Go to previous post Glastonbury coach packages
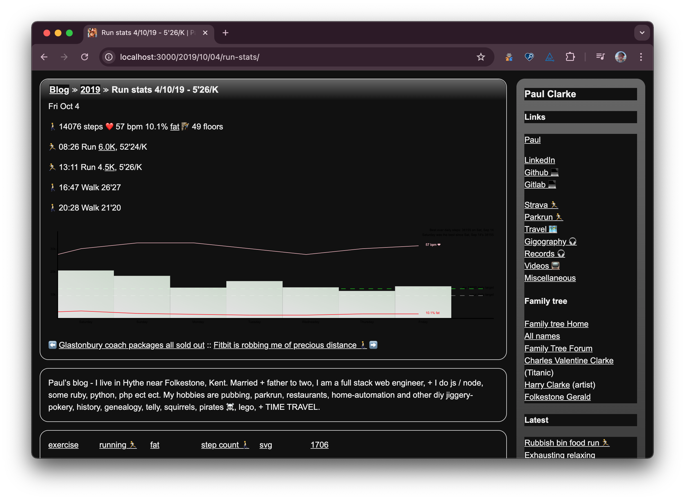This screenshot has width=685, height=500. pyautogui.click(x=131, y=345)
